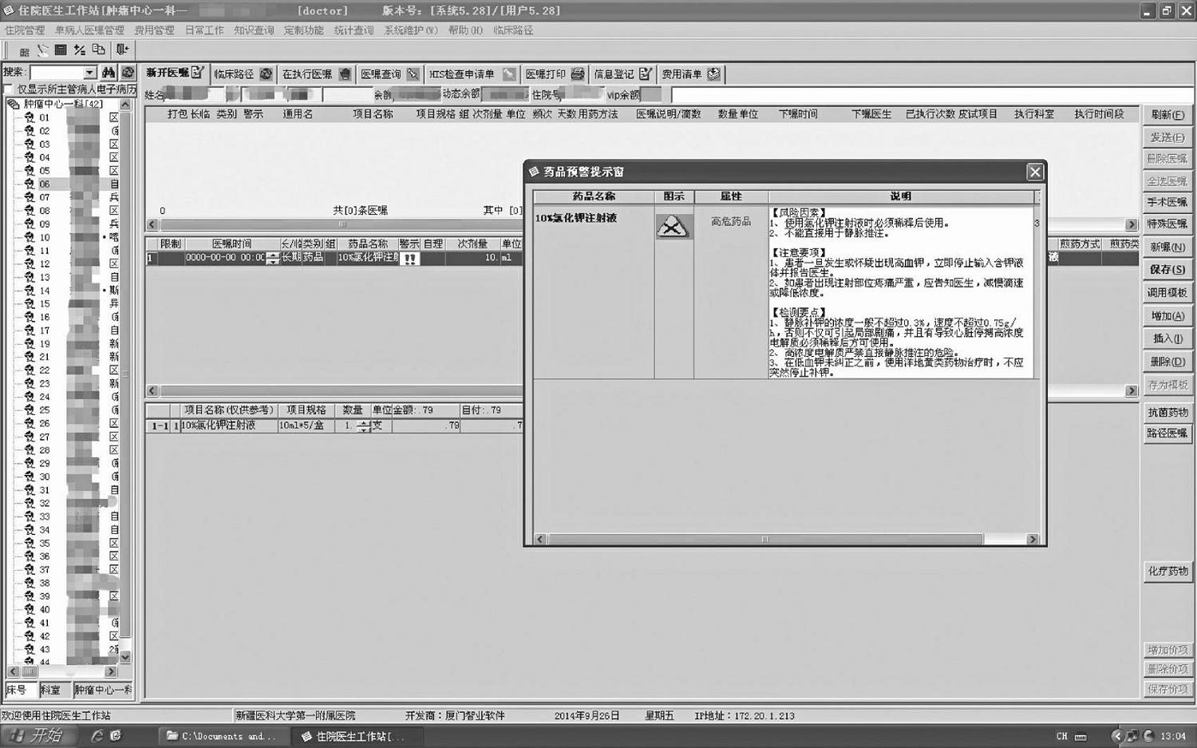Click the 数量 spinner in the item detail row
The height and width of the screenshot is (748, 1197).
[363, 426]
